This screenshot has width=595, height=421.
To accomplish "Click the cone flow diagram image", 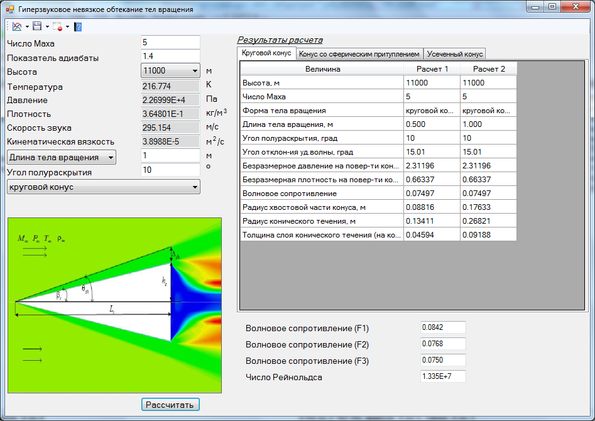I will tap(114, 305).
